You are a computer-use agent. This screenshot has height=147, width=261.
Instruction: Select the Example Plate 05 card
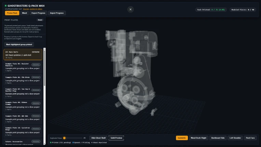tap(23, 67)
